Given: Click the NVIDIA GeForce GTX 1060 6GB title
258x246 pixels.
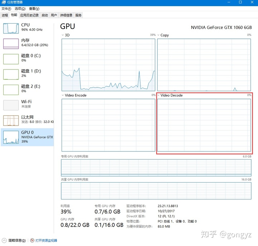Looking at the screenshot, I should point(221,28).
